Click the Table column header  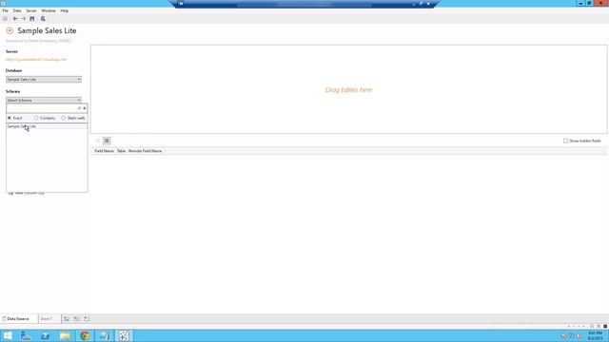(121, 151)
